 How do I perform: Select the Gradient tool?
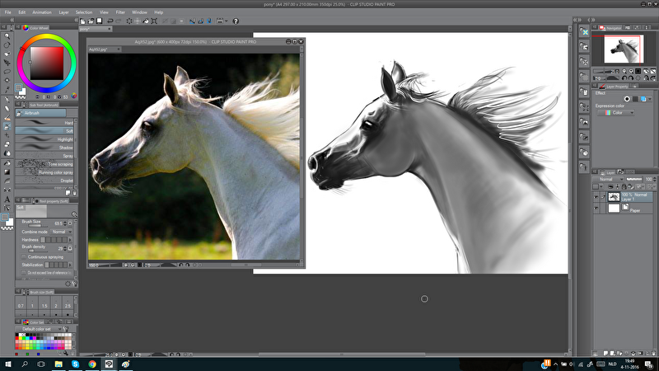(x=7, y=172)
